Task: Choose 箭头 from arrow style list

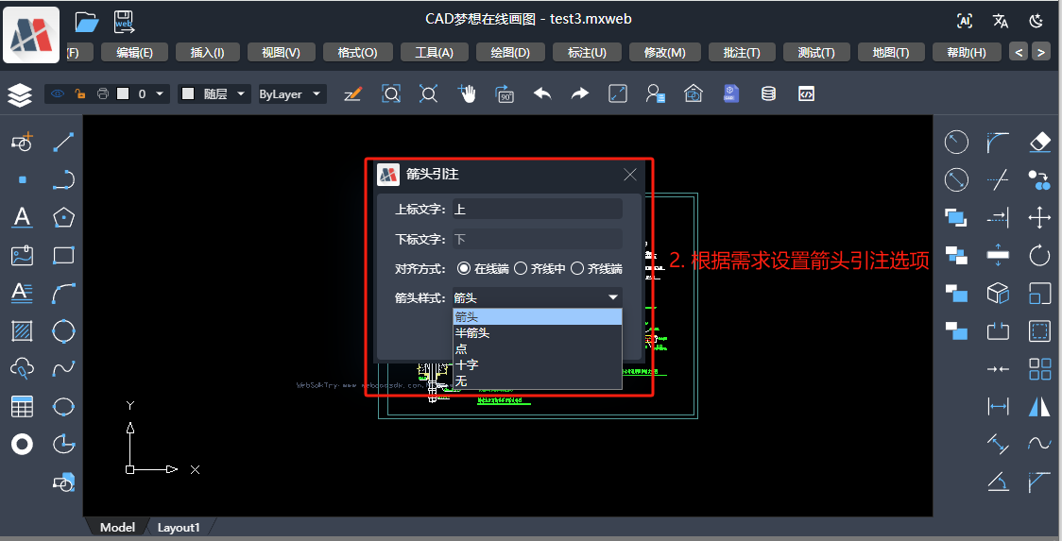Action: (537, 317)
